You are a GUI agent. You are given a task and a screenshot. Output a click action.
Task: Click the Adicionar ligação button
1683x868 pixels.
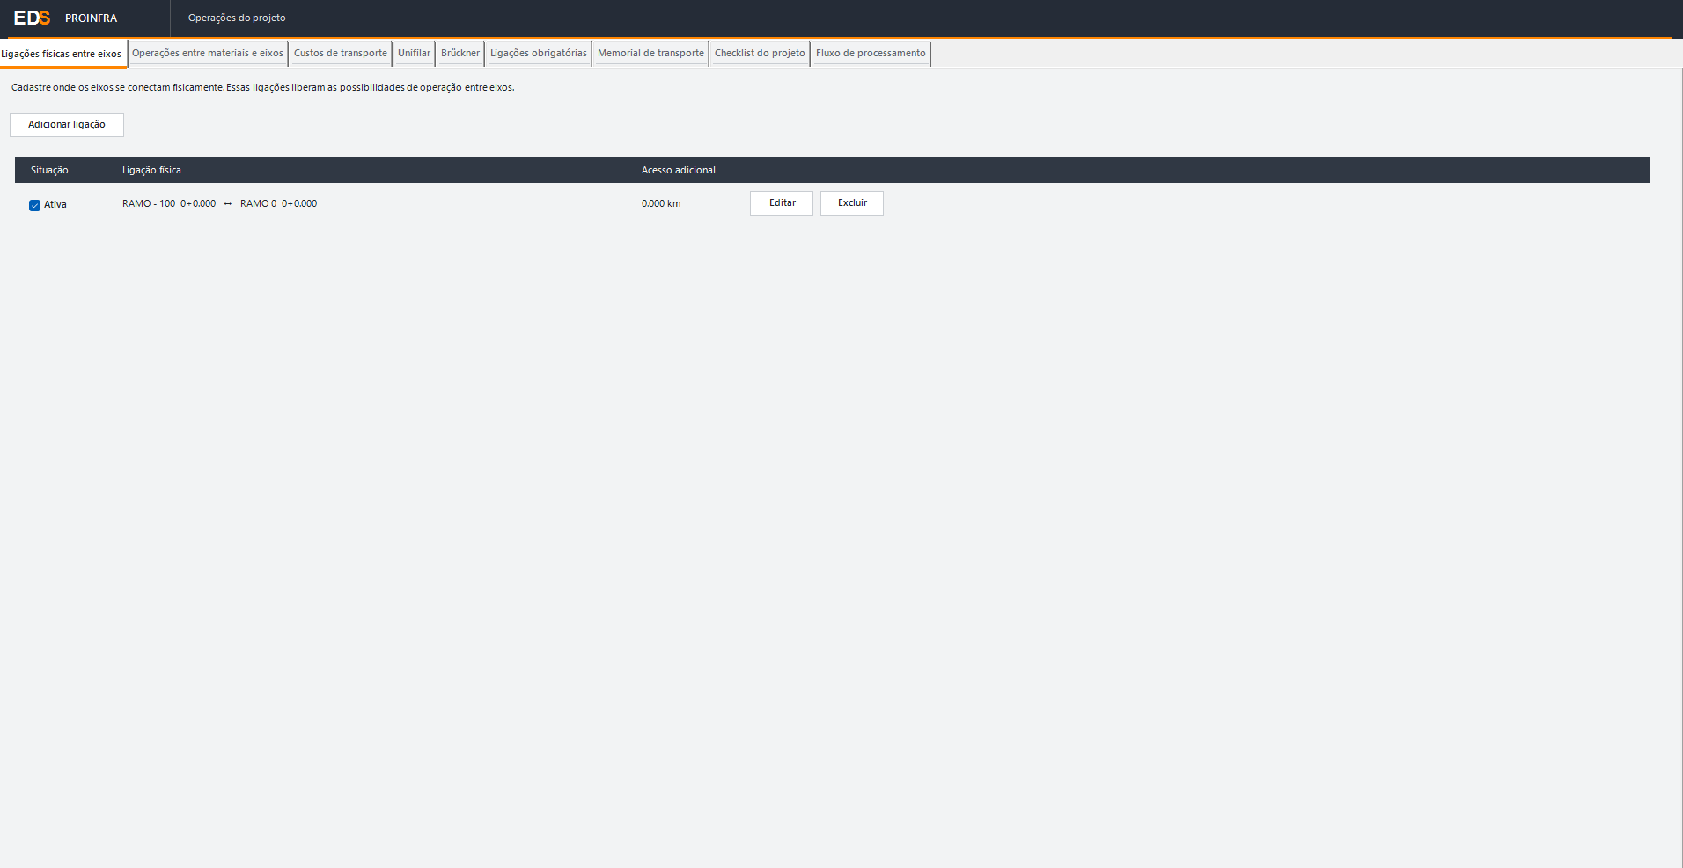point(67,125)
